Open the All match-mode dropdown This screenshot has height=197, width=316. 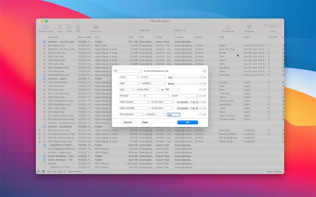(128, 71)
